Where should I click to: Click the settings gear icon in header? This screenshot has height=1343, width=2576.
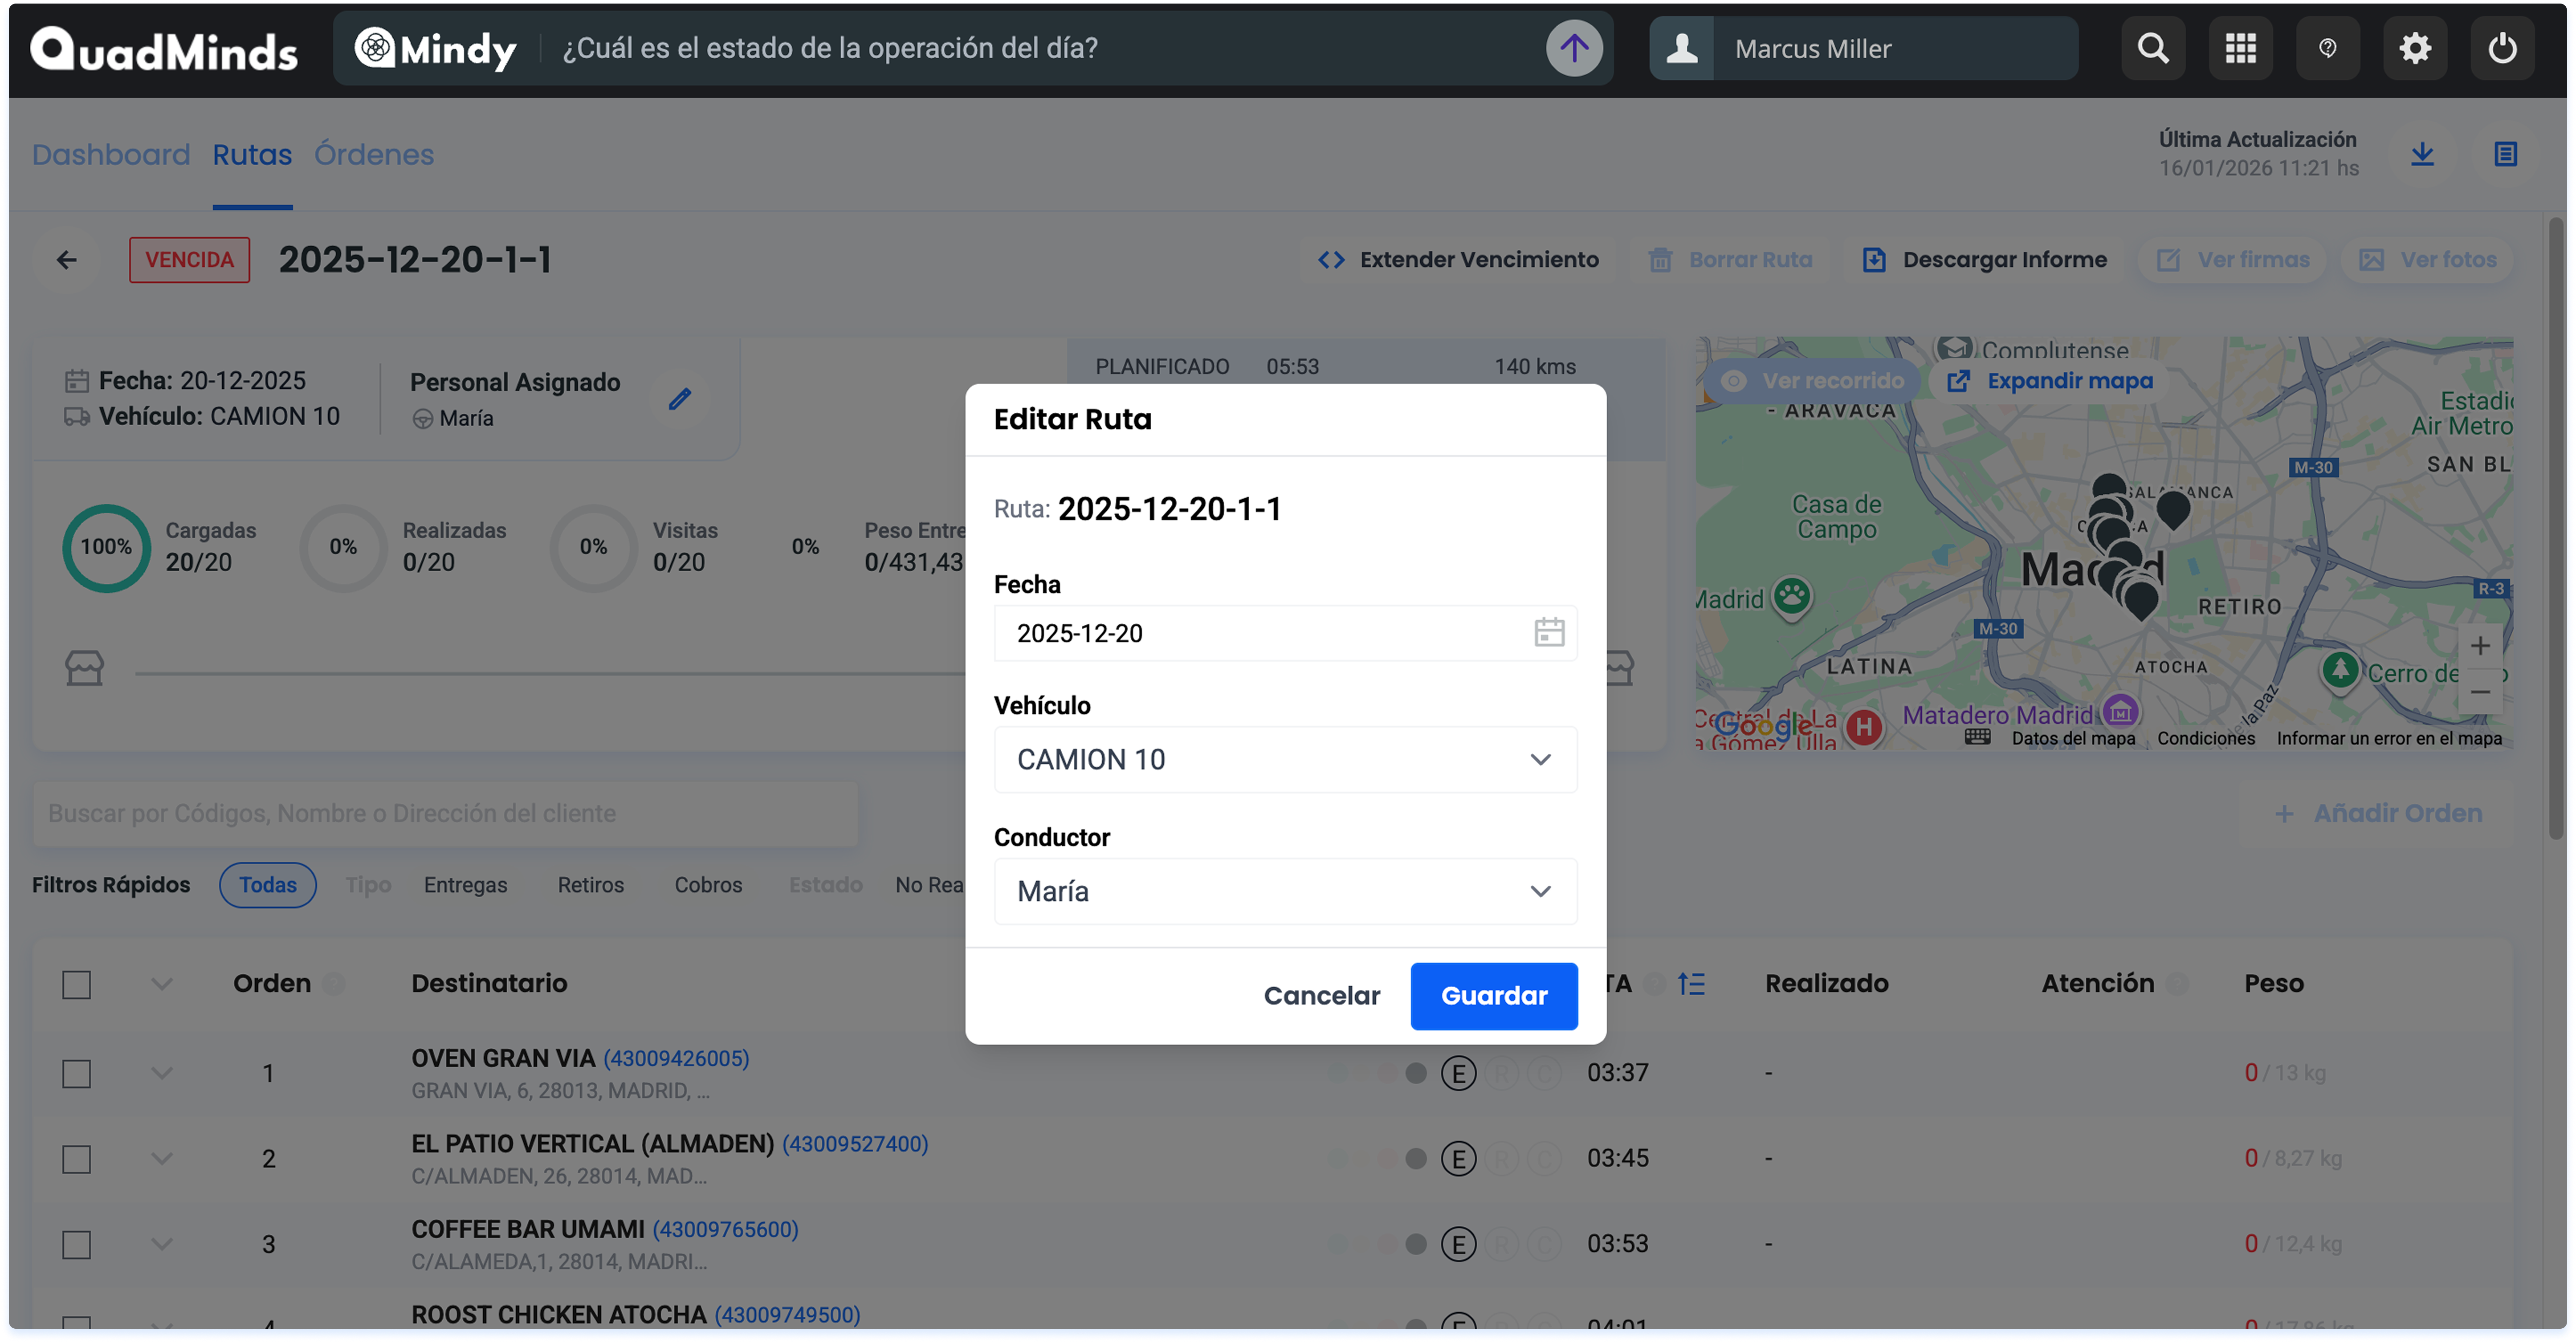coord(2414,48)
